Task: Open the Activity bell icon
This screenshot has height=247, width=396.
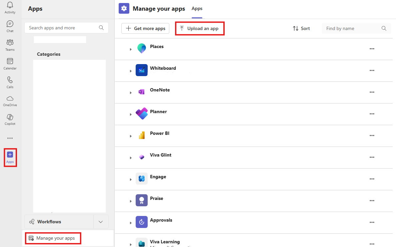Action: click(10, 5)
